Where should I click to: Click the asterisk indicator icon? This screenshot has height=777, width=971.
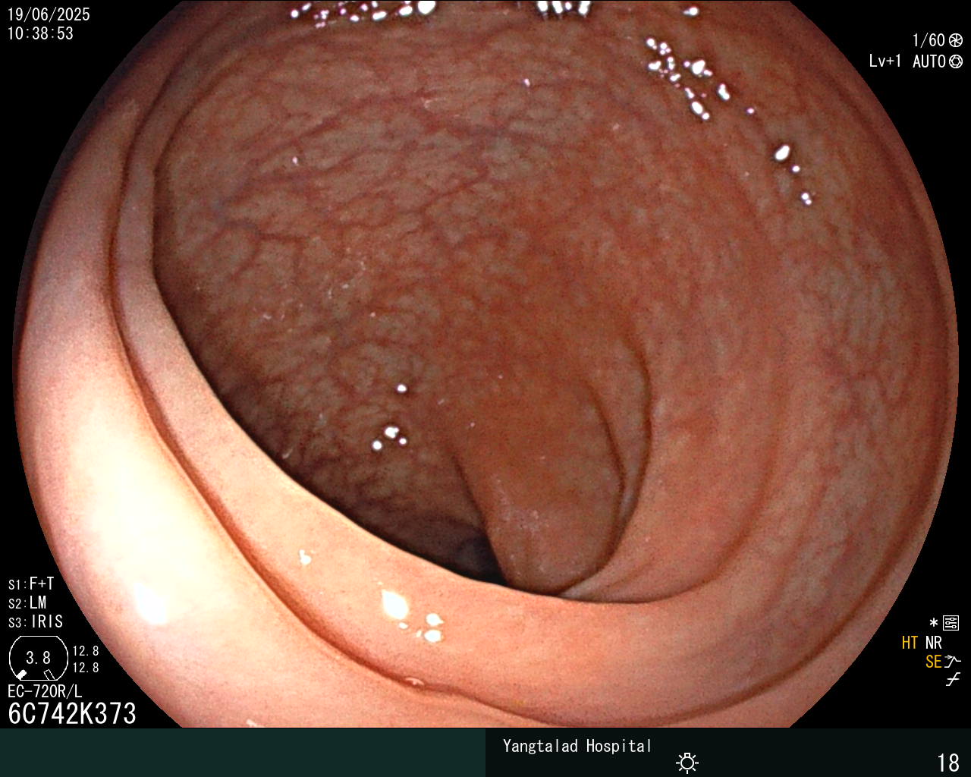934,623
